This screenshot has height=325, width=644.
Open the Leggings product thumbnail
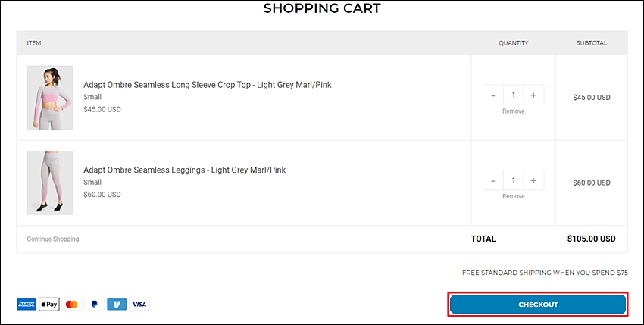point(50,183)
